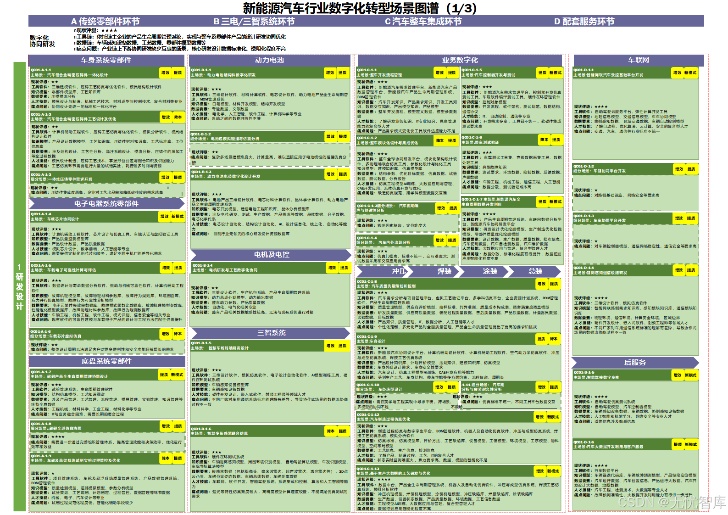Image resolution: width=728 pixels, height=515 pixels.
Task: Open the 车联网 section header
Action: [x=638, y=60]
